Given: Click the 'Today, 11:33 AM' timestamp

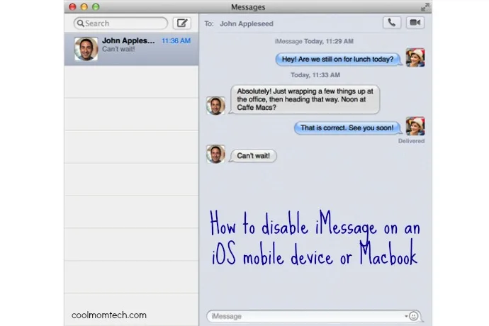Looking at the screenshot, I should tap(315, 75).
